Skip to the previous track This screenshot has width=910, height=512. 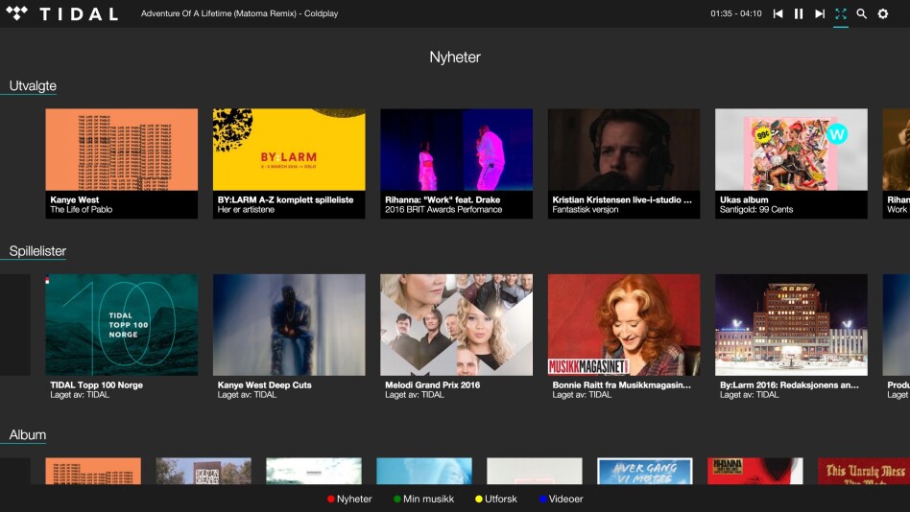(x=778, y=13)
